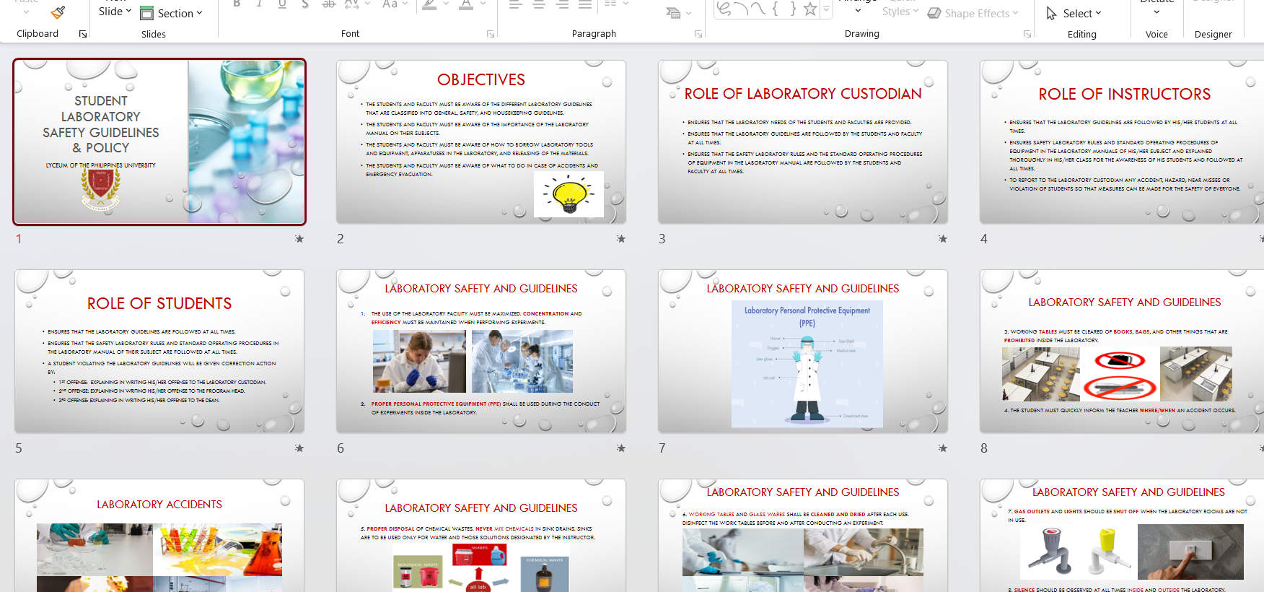The image size is (1264, 592).
Task: Click the animation star under slide 7
Action: pos(942,448)
